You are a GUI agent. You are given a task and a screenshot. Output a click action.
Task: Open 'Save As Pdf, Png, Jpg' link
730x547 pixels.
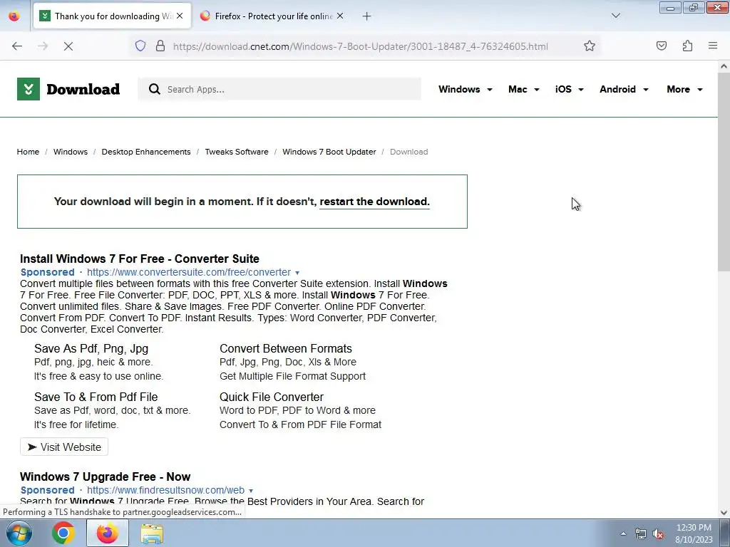91,348
